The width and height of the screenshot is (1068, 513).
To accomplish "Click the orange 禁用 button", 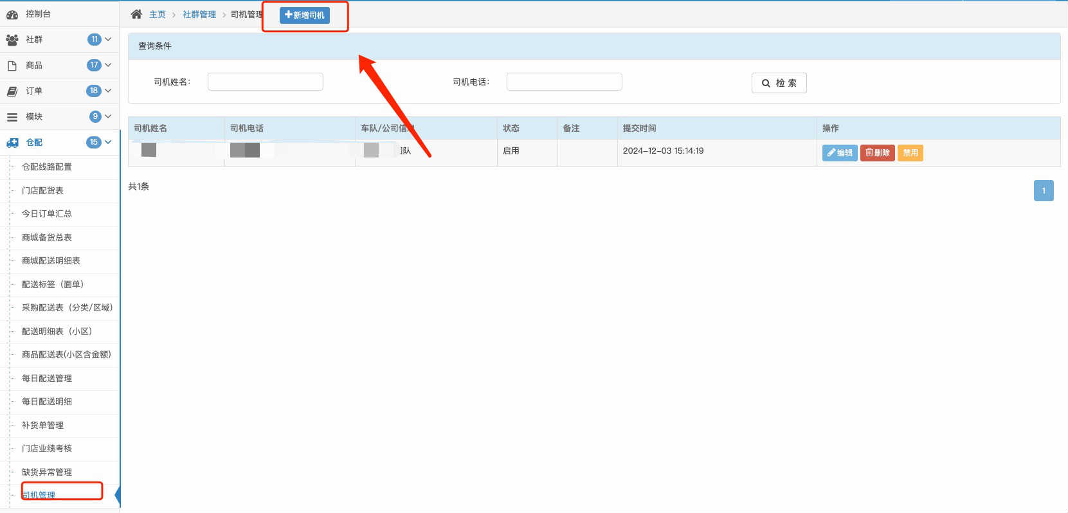I will pyautogui.click(x=910, y=153).
